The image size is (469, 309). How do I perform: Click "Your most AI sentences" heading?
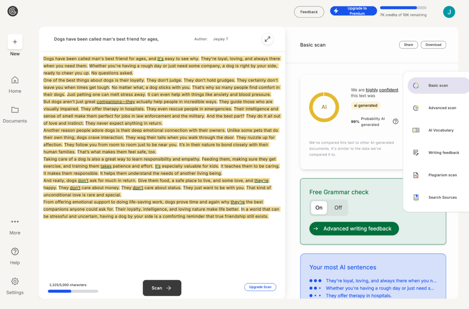click(x=343, y=267)
